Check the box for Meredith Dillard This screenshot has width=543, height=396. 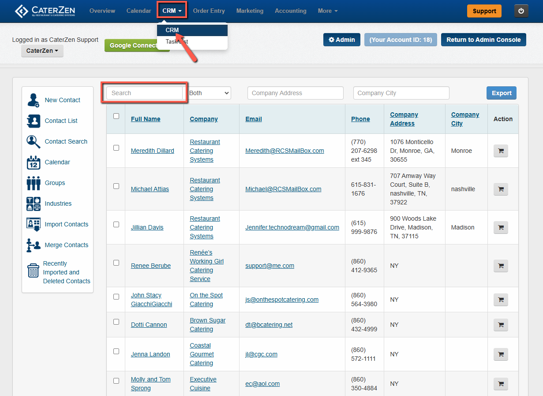click(116, 148)
